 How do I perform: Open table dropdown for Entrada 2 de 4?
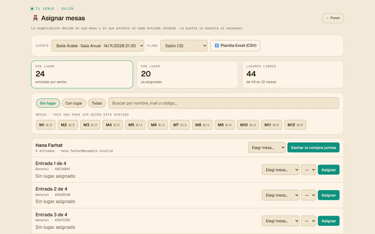pos(280,195)
